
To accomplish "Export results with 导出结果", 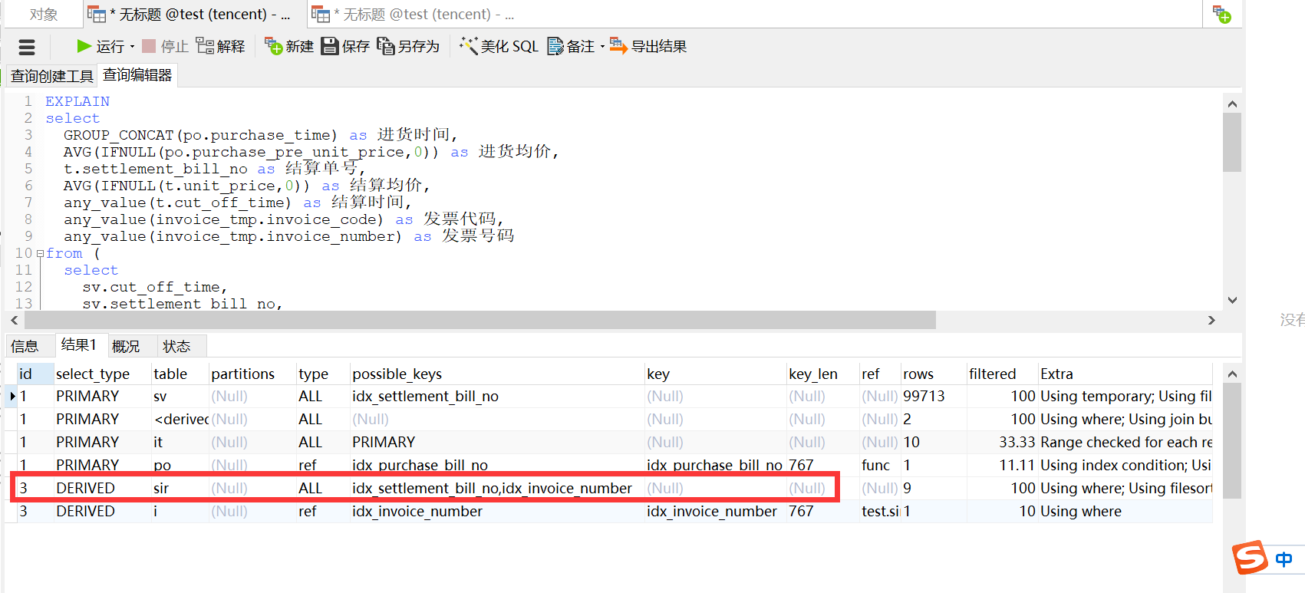I will tap(648, 47).
